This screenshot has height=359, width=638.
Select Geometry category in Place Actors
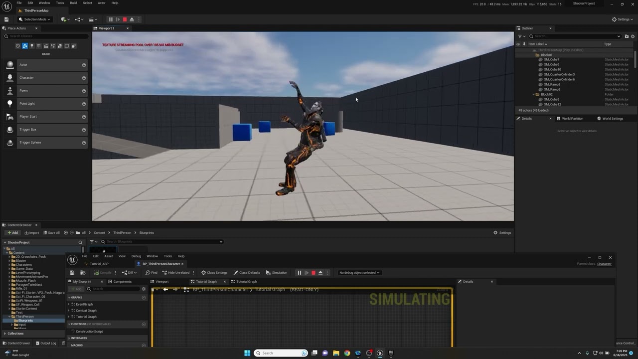coord(60,46)
